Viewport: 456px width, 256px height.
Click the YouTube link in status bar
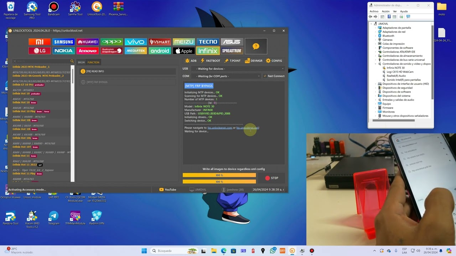click(x=168, y=190)
